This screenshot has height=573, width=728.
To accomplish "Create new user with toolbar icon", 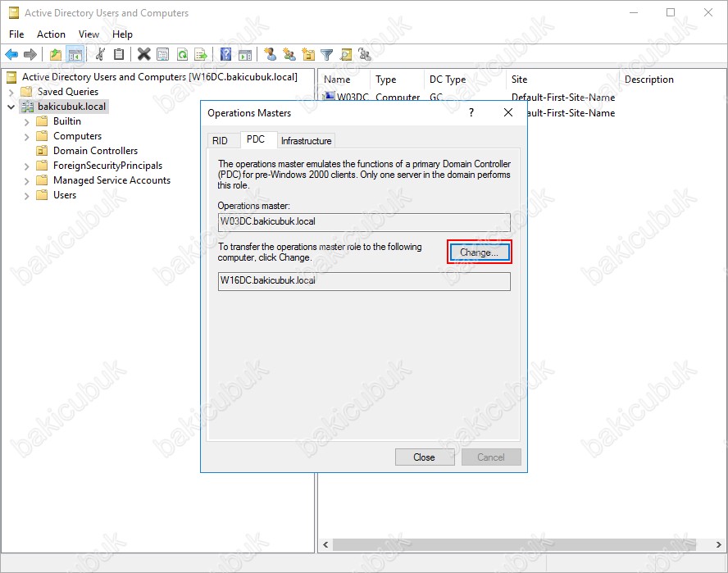I will 271,55.
